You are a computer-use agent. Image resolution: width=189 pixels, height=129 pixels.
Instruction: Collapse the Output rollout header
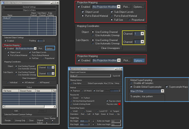29,87
